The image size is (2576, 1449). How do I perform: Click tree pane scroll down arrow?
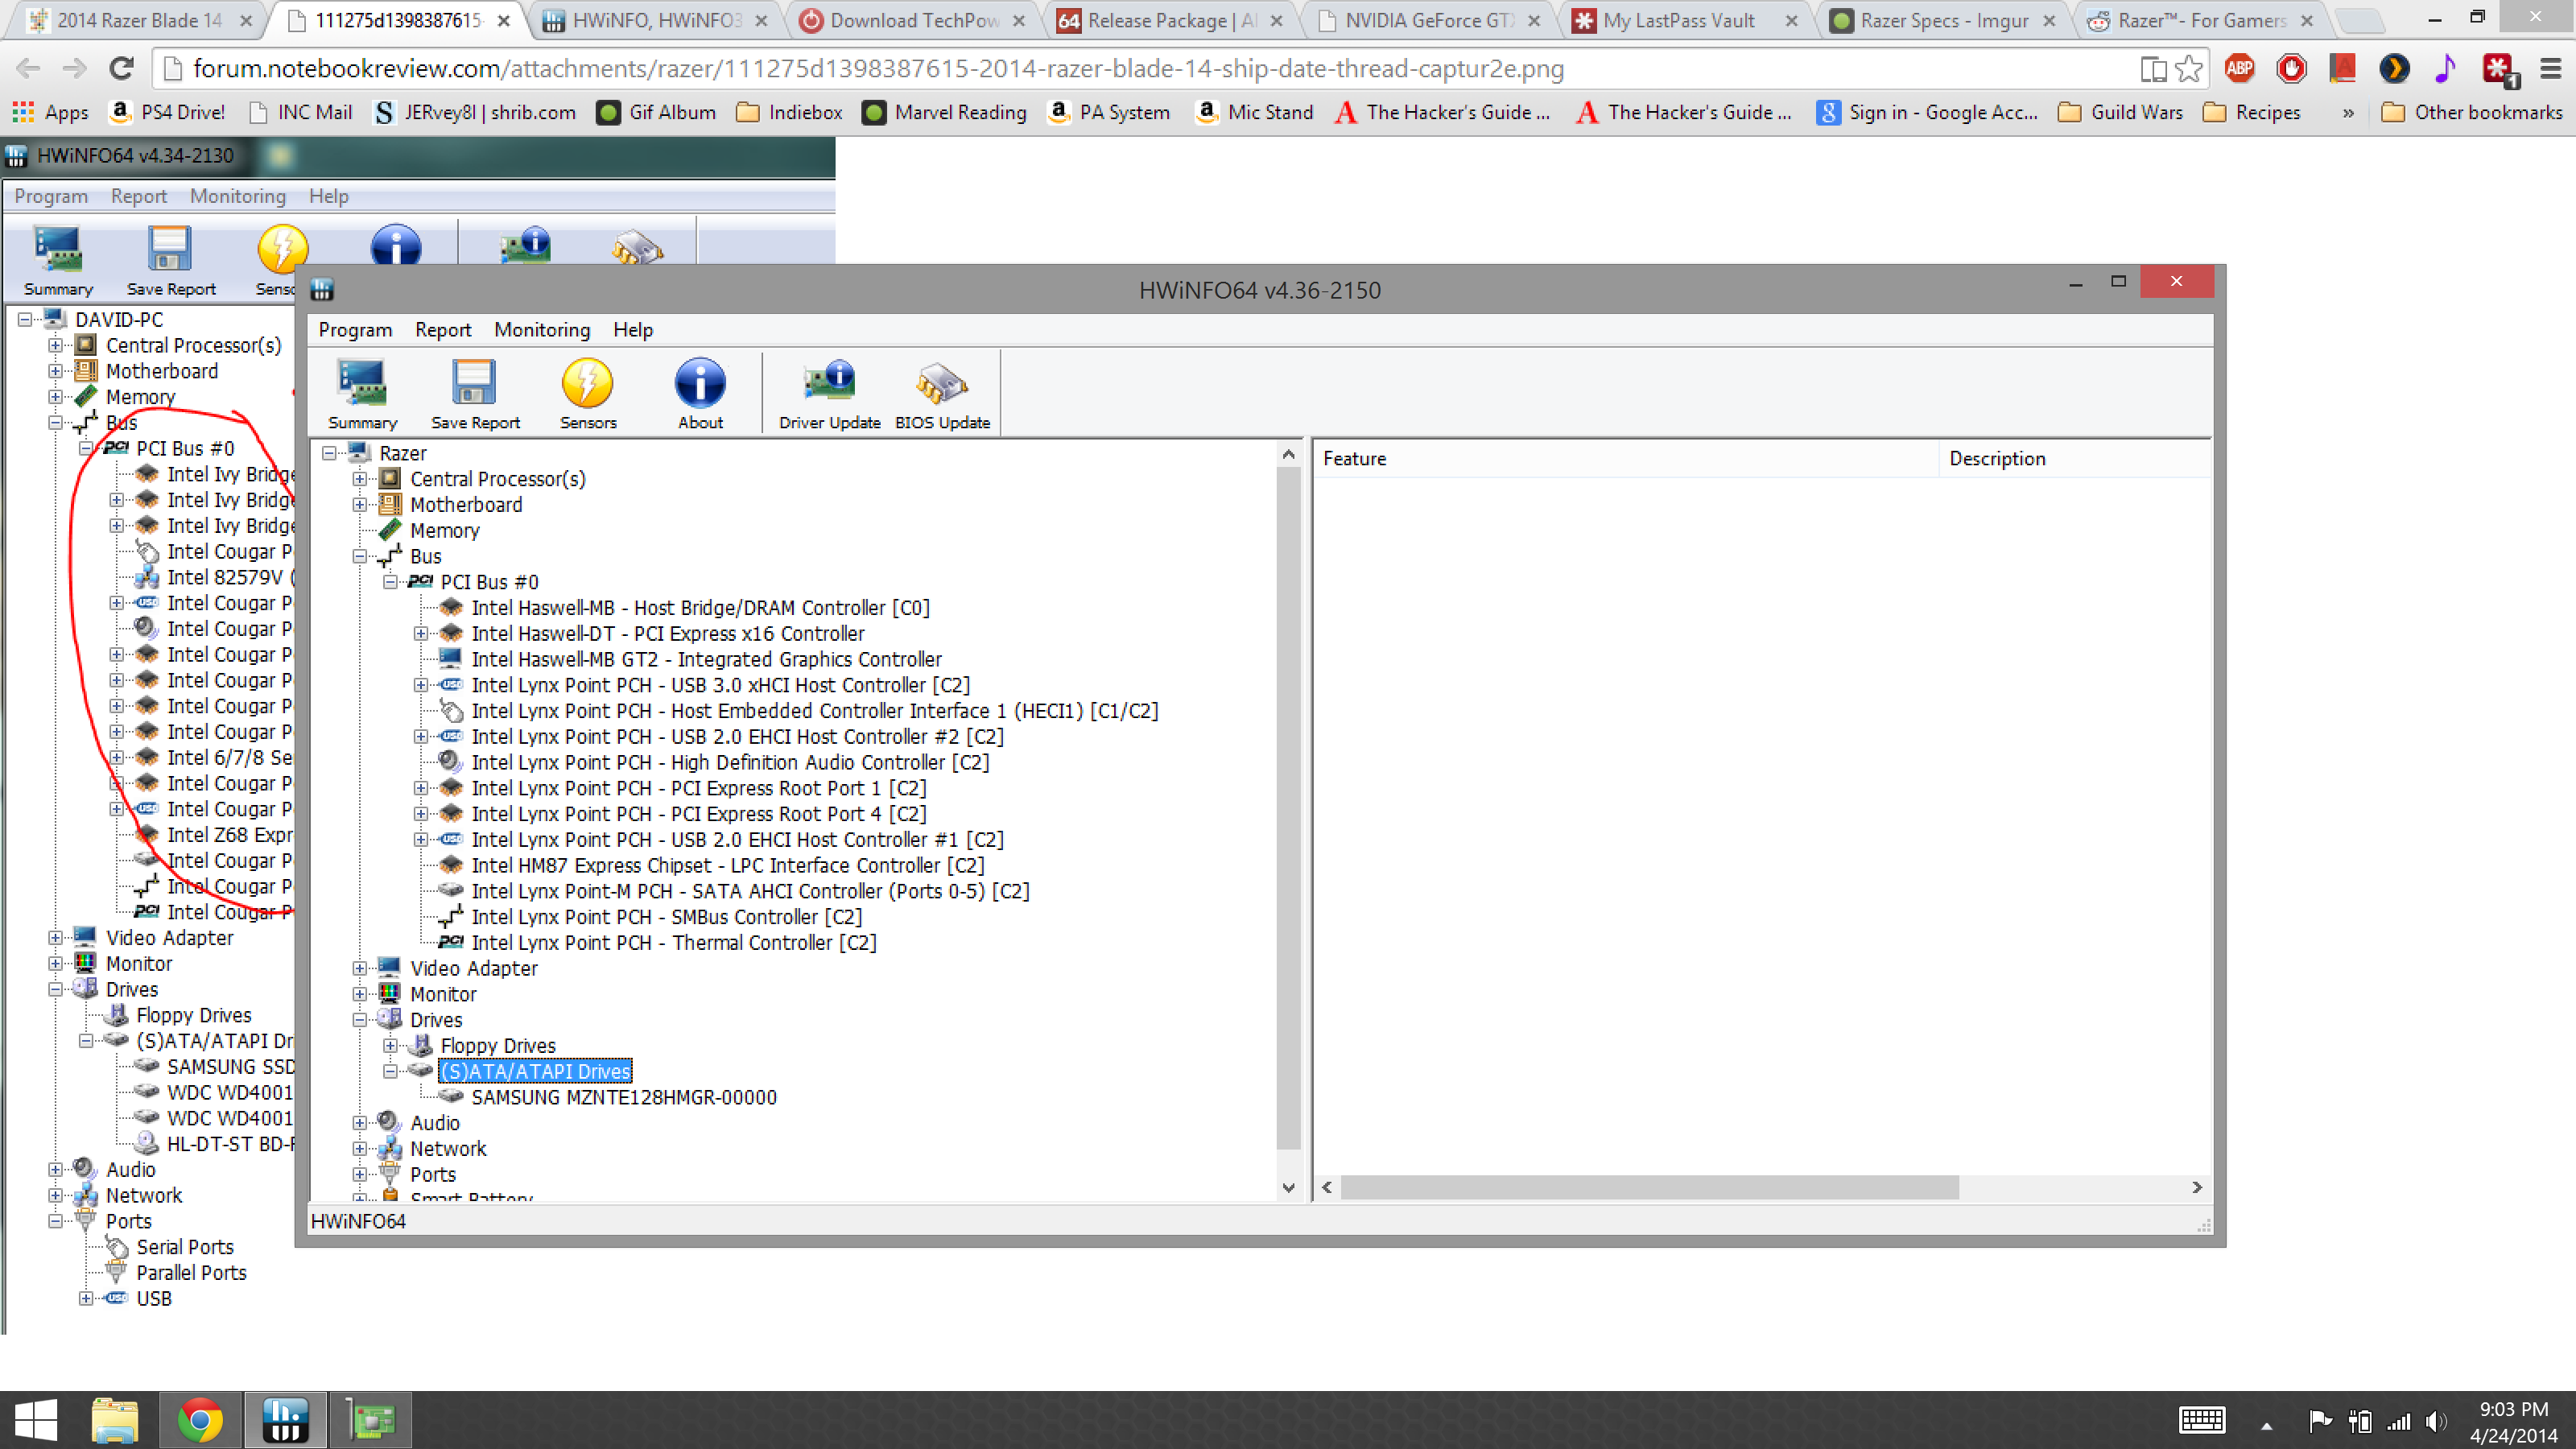(1288, 1188)
